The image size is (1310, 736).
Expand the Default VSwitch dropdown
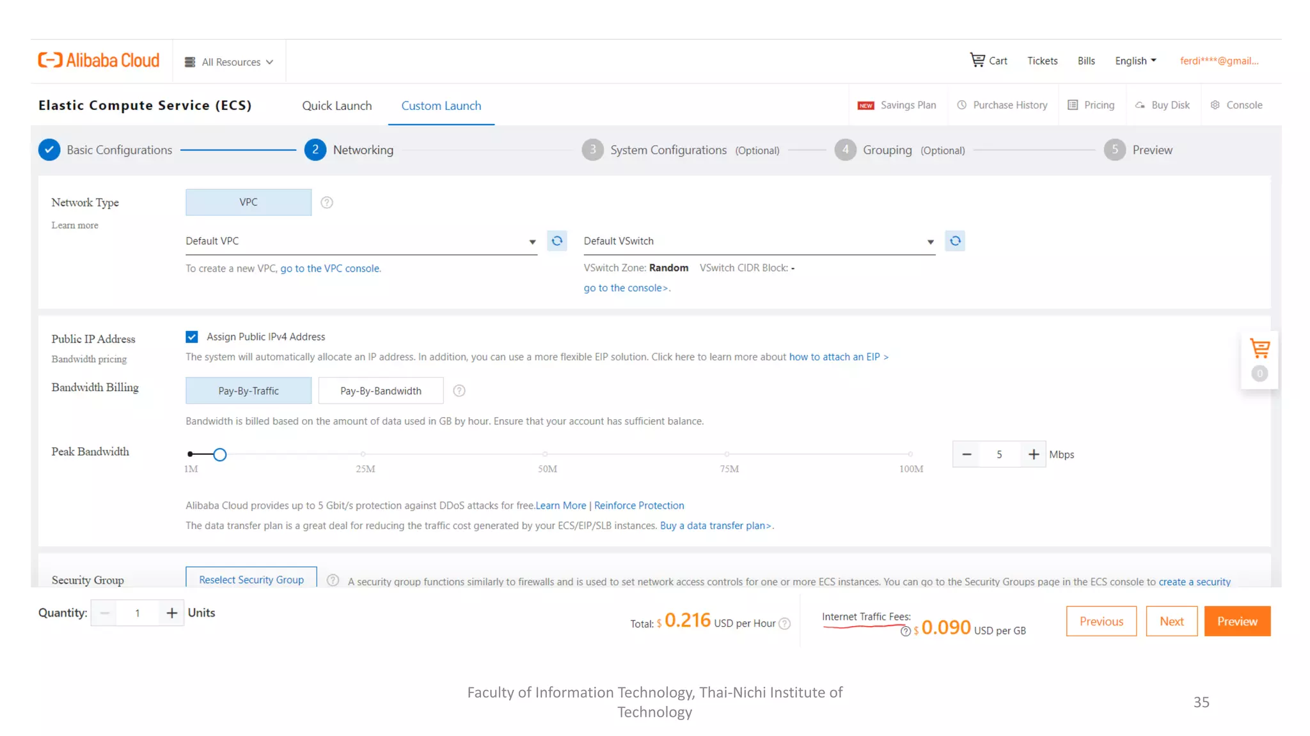(x=930, y=241)
